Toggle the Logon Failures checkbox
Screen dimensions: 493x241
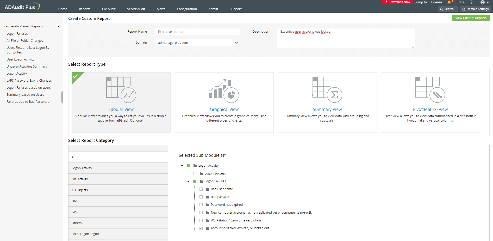click(x=195, y=181)
